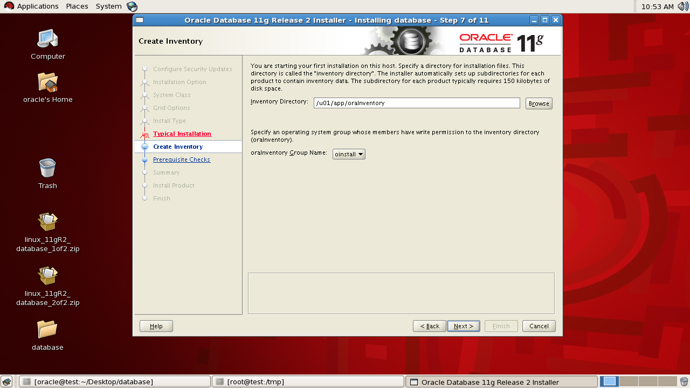Image resolution: width=690 pixels, height=388 pixels.
Task: Select linux_11gR2_database_1of2.zip archive icon
Action: point(47,221)
